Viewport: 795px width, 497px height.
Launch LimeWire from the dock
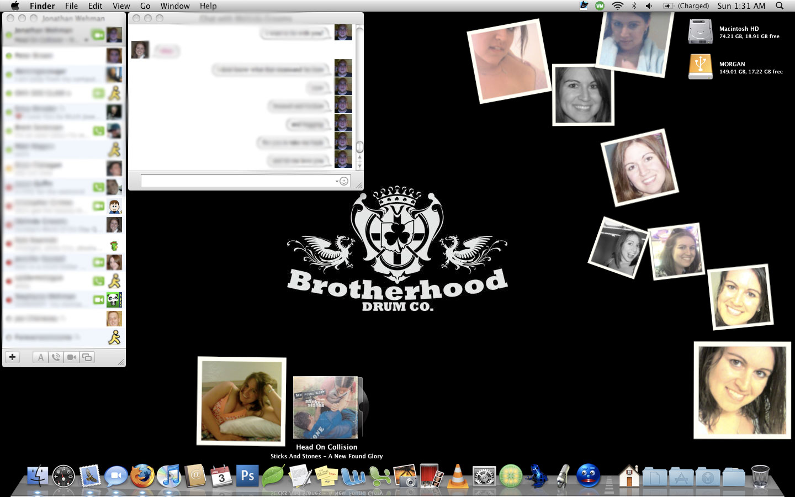(x=511, y=475)
